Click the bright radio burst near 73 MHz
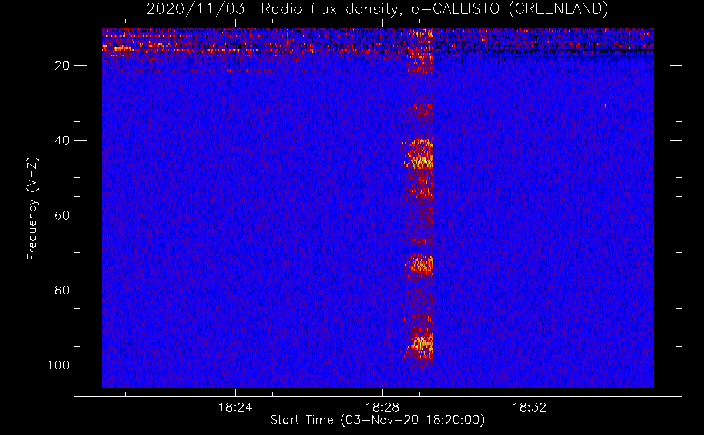 tap(419, 265)
